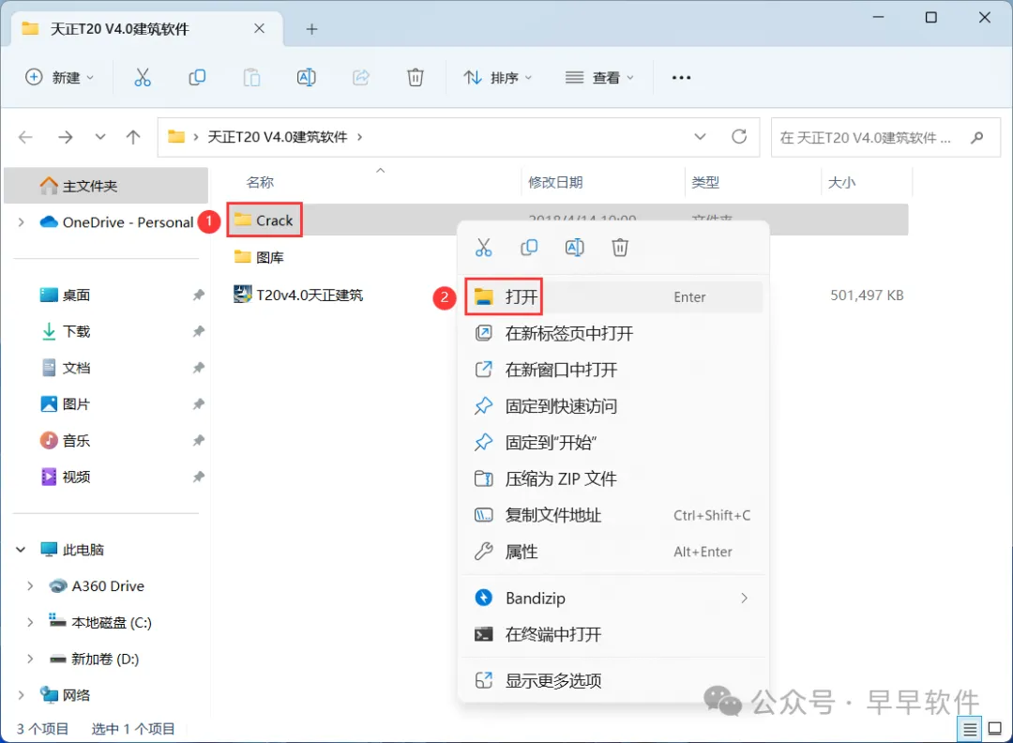Viewport: 1013px width, 743px height.
Task: Sort by the 类型 column header
Action: tap(705, 183)
